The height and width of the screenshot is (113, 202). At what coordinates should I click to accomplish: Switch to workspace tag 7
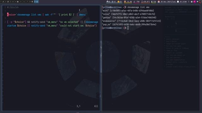coord(27,2)
